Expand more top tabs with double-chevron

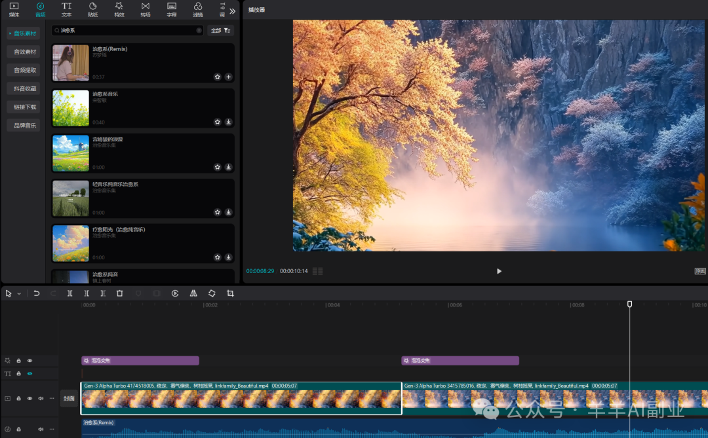tap(233, 11)
